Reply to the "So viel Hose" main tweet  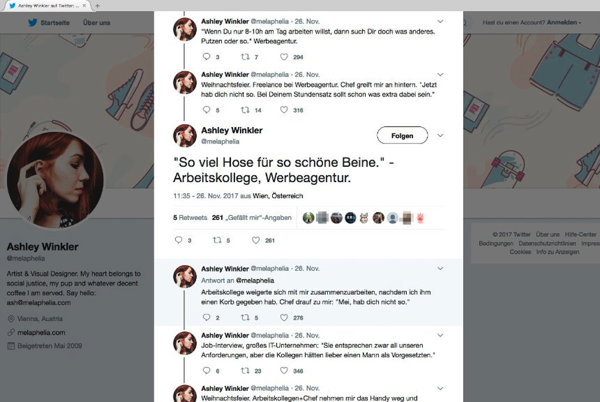click(x=179, y=241)
